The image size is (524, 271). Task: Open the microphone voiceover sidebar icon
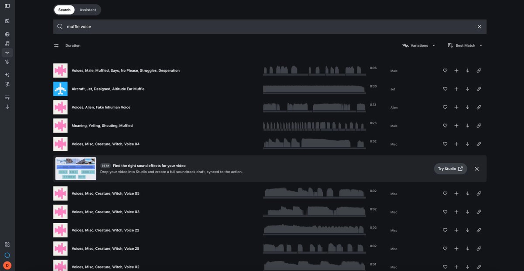tap(7, 62)
